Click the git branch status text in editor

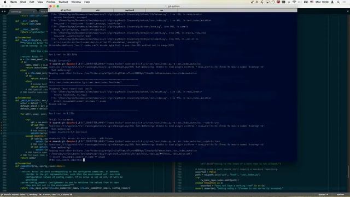coord(36,195)
